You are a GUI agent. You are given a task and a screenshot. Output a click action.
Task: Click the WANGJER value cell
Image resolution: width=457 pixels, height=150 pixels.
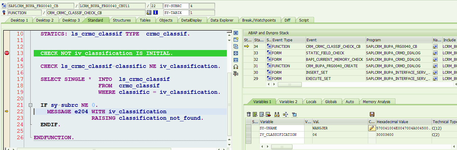[x=340, y=128]
